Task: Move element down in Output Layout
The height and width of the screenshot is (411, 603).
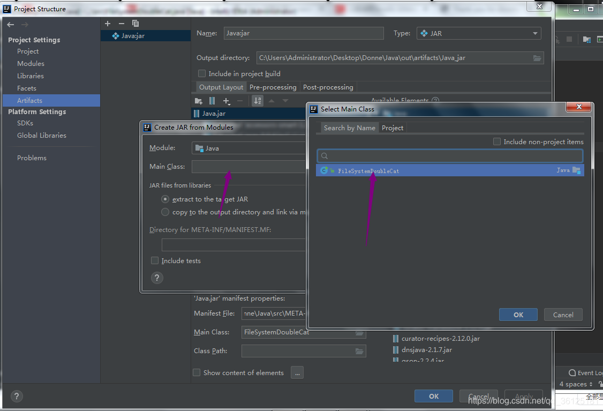Action: 285,101
